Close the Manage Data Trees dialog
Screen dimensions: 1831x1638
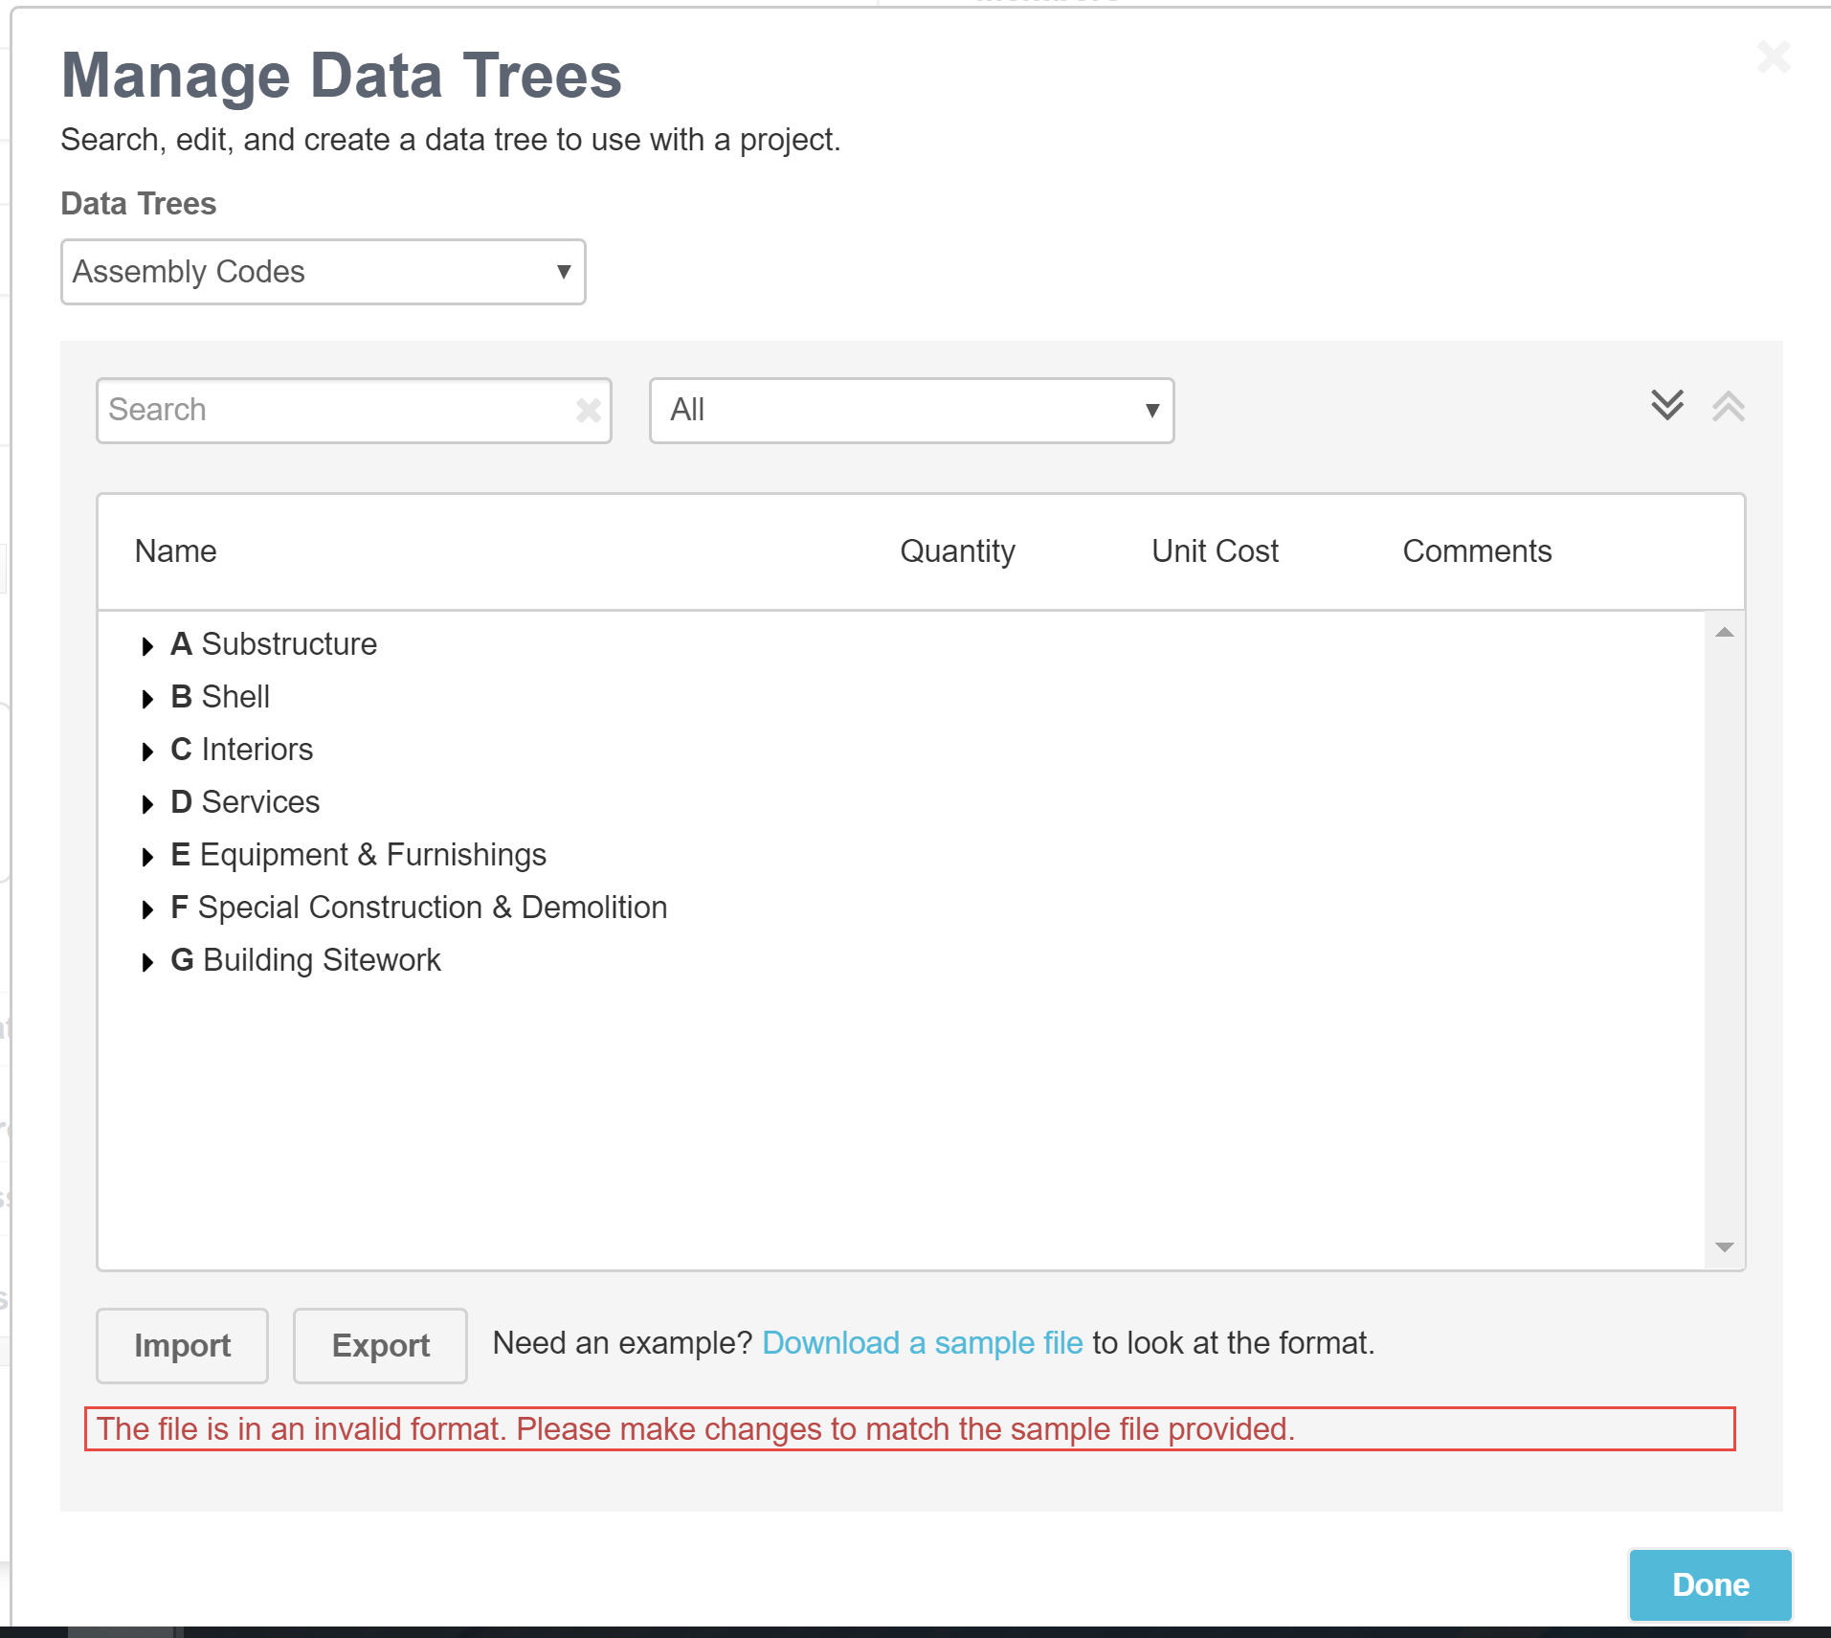click(1773, 57)
